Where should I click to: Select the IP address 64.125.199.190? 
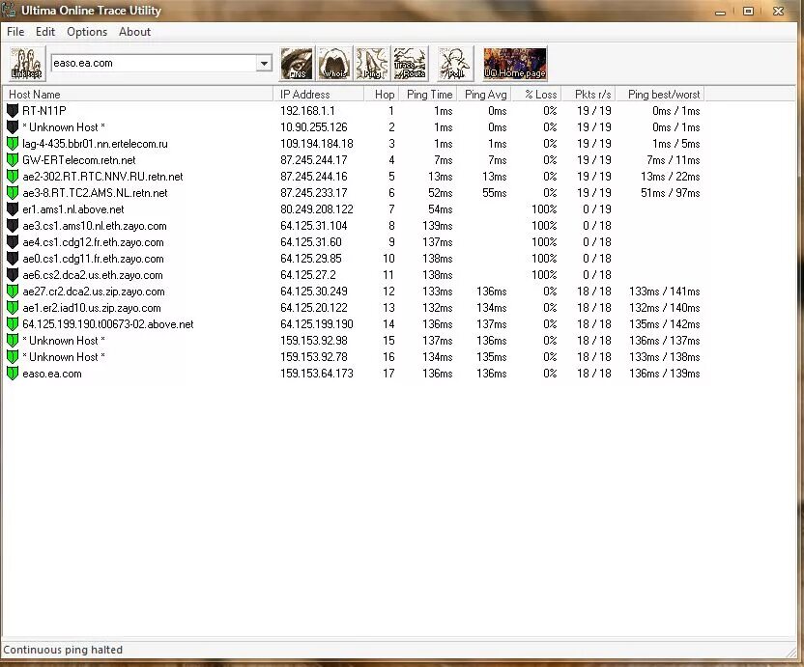317,323
